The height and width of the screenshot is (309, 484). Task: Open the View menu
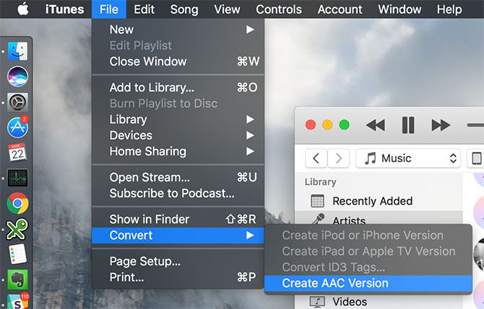[227, 9]
